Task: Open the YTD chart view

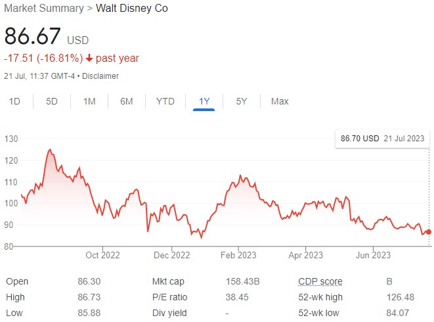Action: (165, 101)
